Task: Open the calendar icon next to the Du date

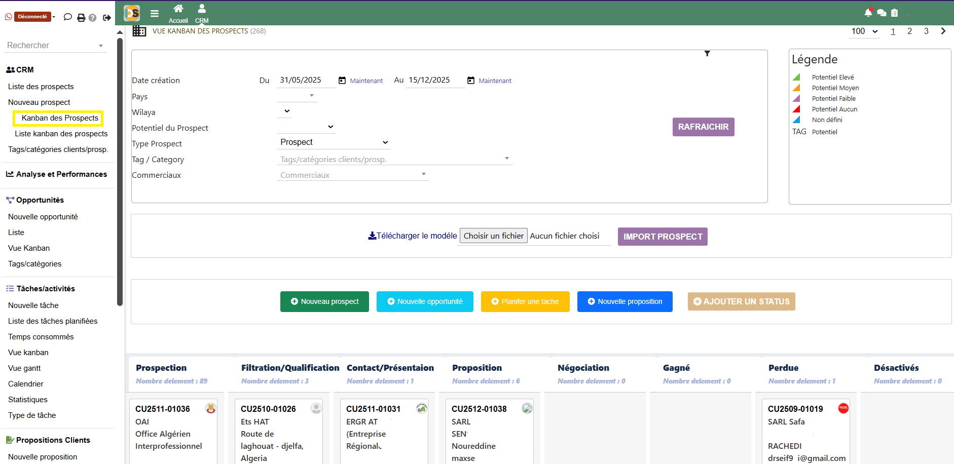Action: [343, 80]
